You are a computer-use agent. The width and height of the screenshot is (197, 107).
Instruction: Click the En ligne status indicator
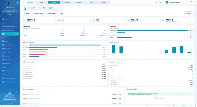pos(184,106)
